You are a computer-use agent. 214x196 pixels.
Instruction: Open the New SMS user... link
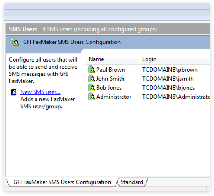[x=40, y=92]
